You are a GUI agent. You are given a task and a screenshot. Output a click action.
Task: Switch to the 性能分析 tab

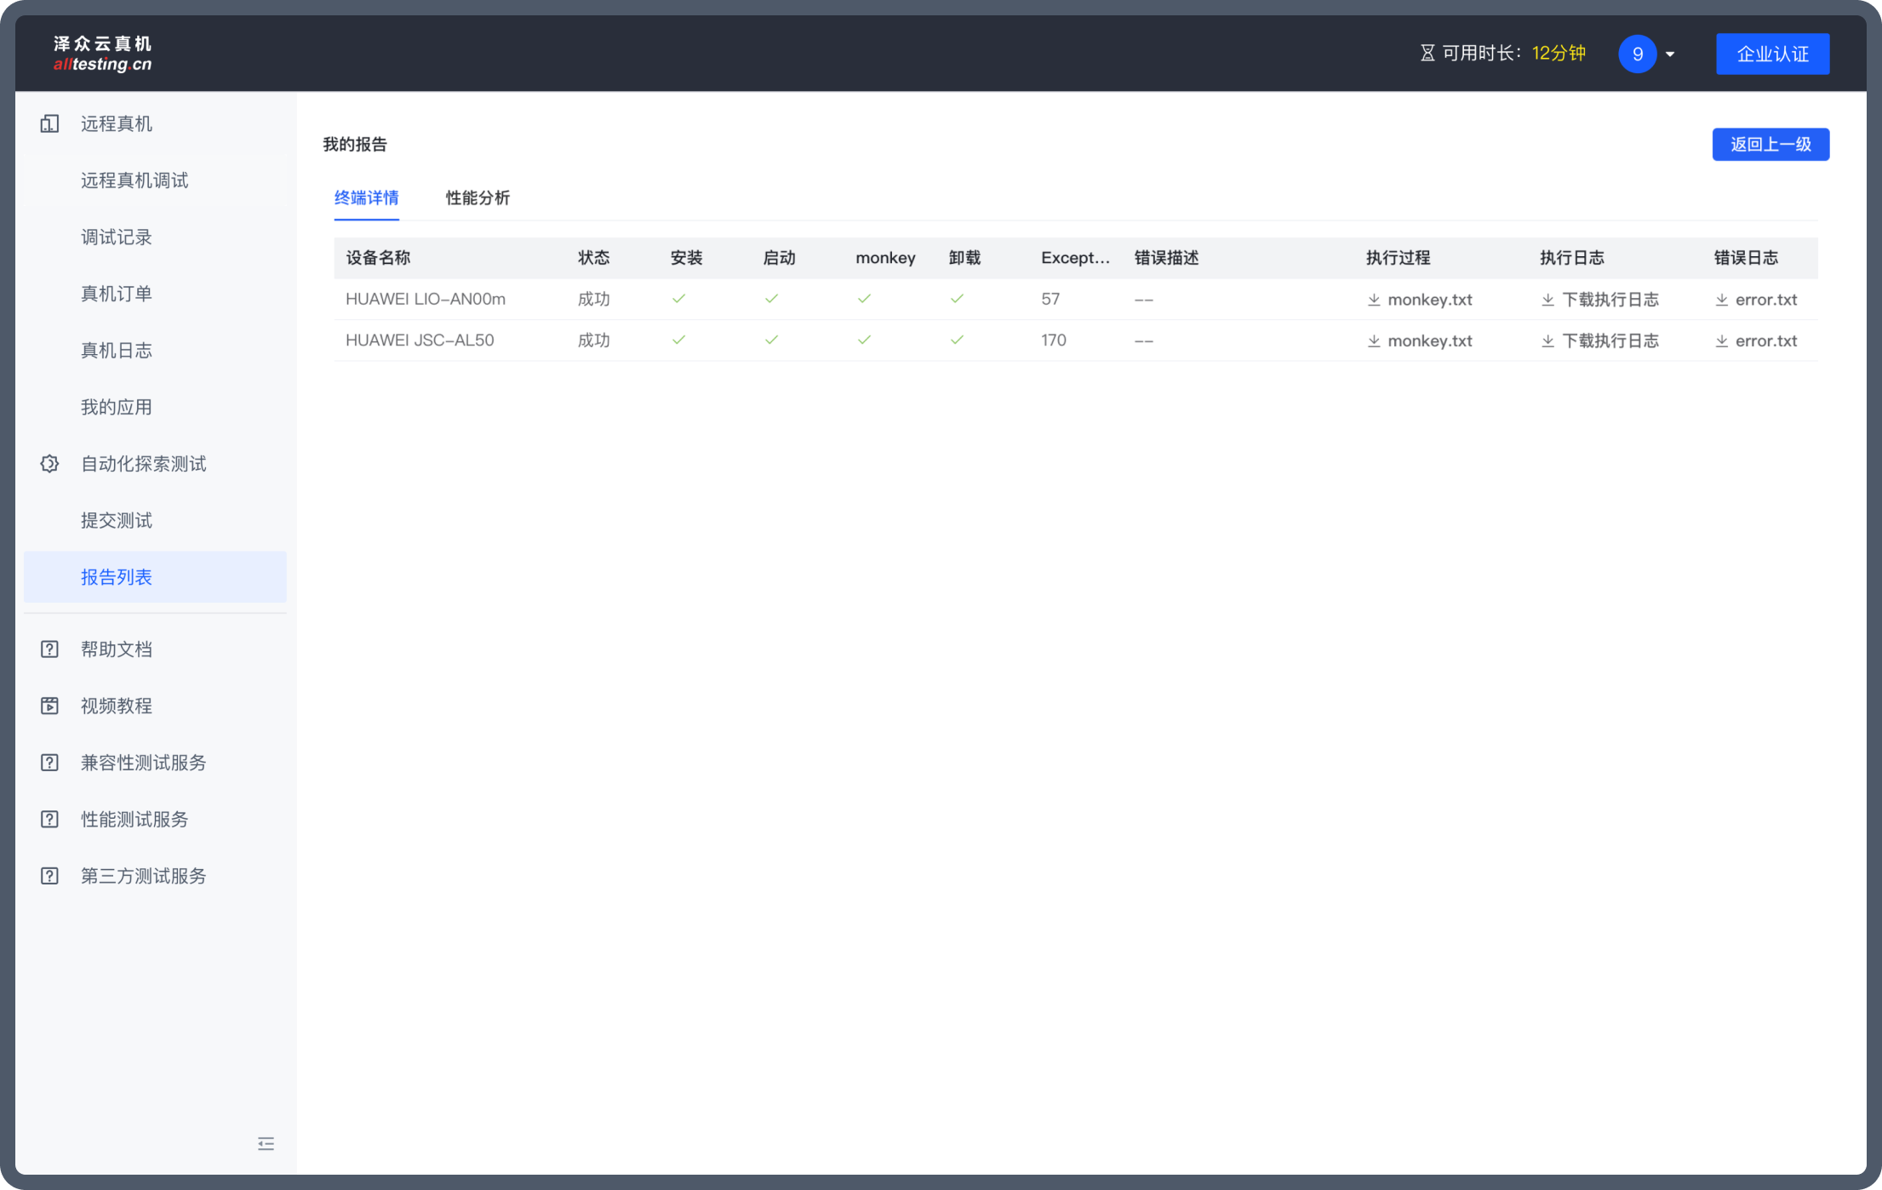tap(478, 197)
